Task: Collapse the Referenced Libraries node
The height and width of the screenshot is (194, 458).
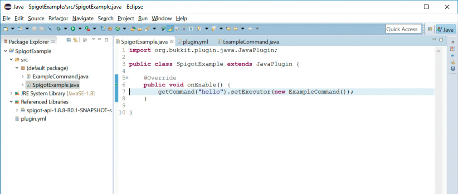Action: click(x=11, y=102)
